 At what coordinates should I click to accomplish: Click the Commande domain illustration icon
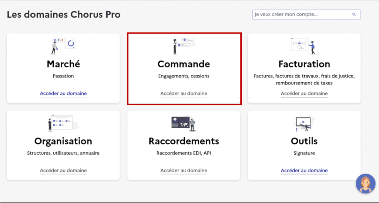[x=184, y=45]
